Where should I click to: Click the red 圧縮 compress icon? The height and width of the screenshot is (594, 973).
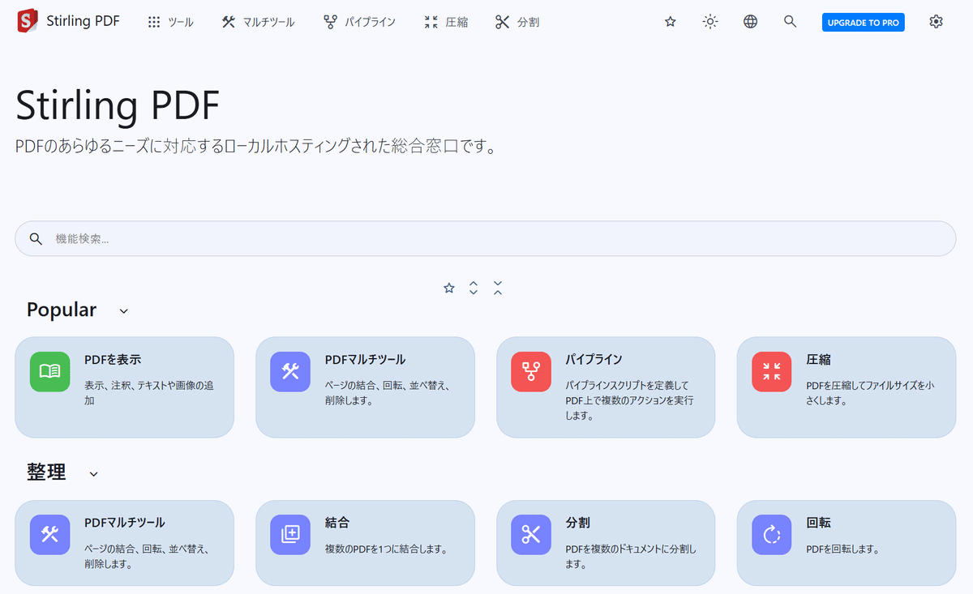(772, 372)
